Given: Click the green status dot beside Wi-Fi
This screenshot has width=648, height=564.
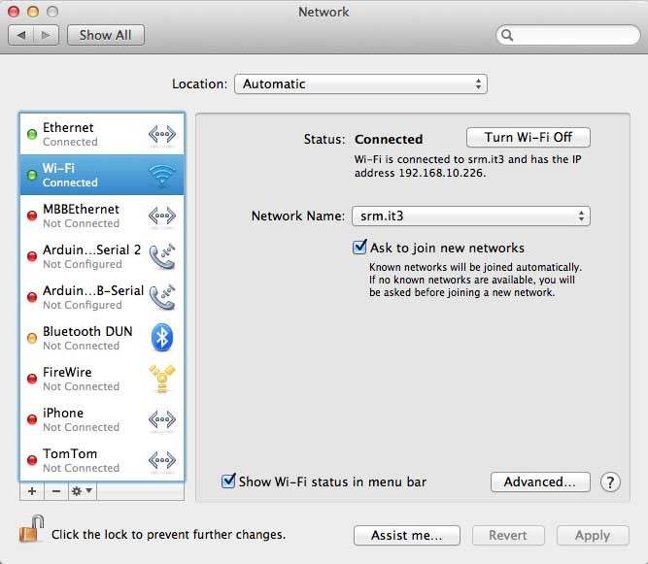Looking at the screenshot, I should point(32,175).
